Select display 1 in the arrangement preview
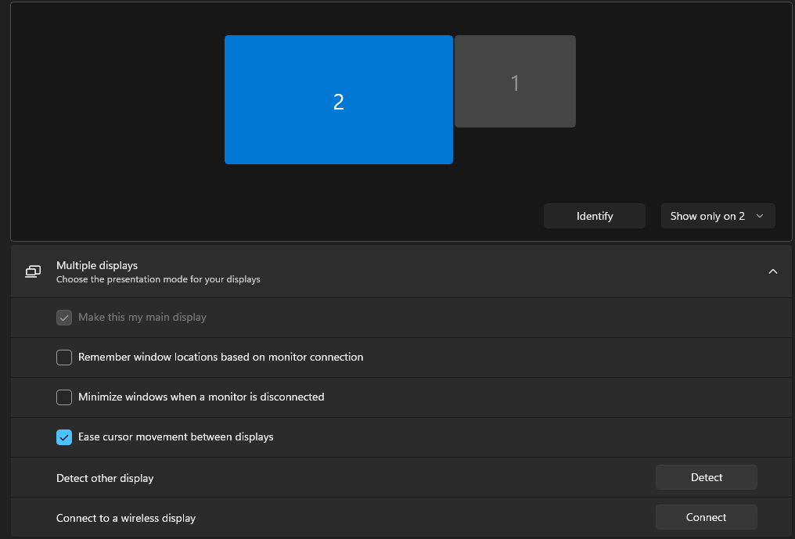 tap(515, 81)
